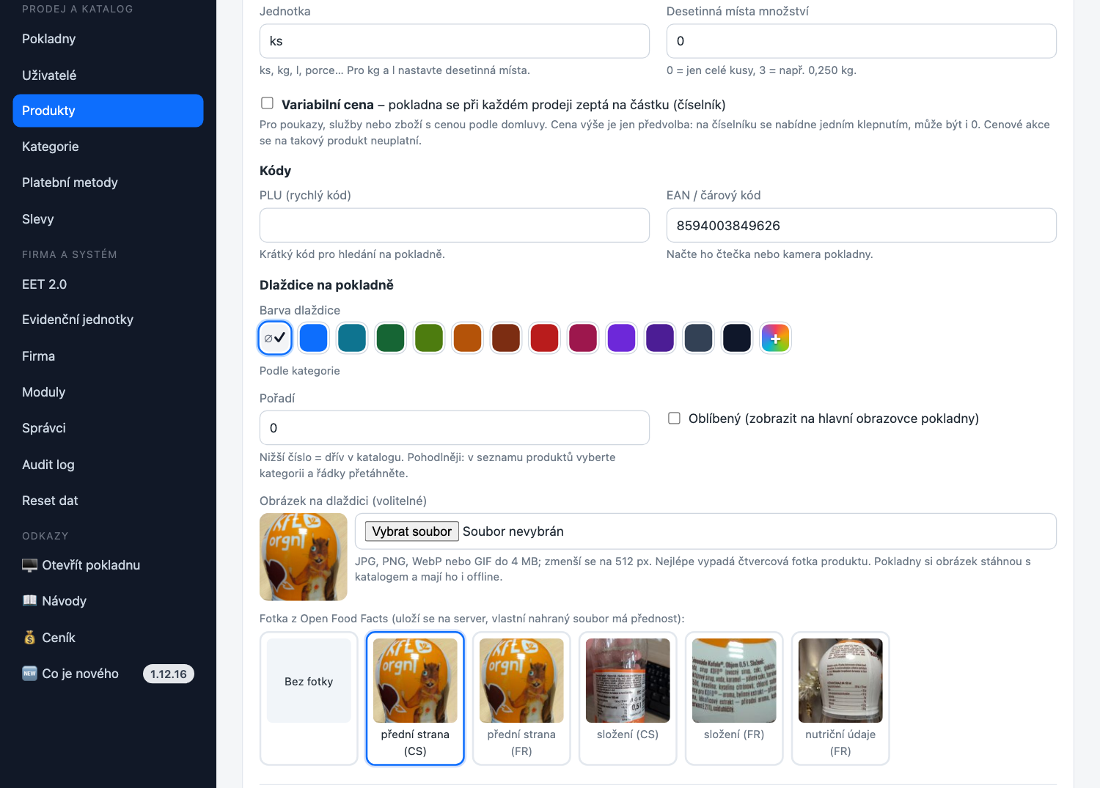Click the Jednotka input field
Screen dimensions: 1100x788
pos(455,41)
